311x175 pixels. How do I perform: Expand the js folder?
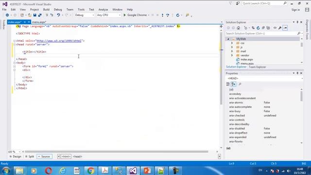point(232,47)
